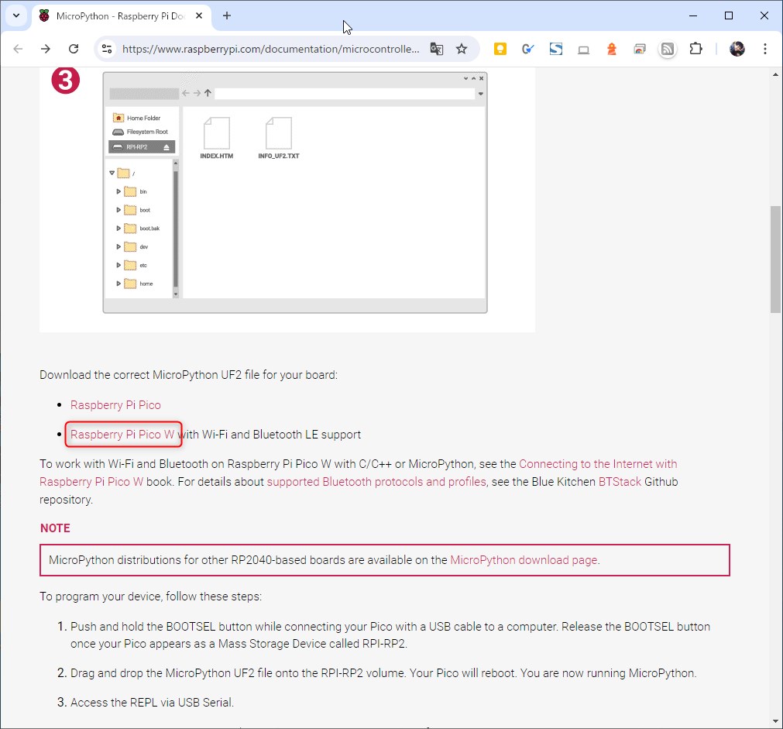Close the MicroPython browser tab
This screenshot has height=729, width=783.
click(199, 15)
